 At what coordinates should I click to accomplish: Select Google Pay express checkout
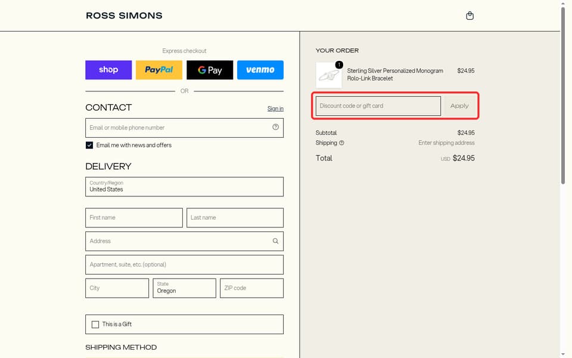[x=210, y=70]
